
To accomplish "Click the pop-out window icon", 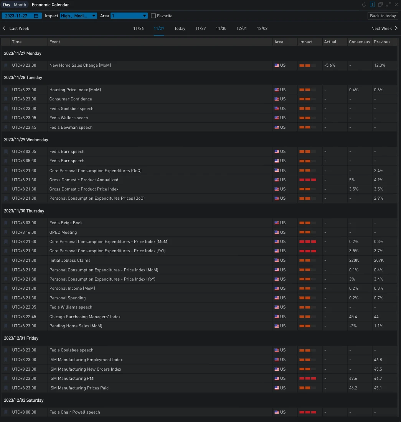I will click(x=380, y=5).
